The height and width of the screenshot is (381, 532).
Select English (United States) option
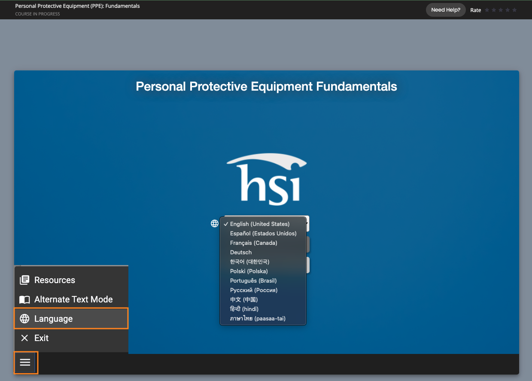coord(263,224)
